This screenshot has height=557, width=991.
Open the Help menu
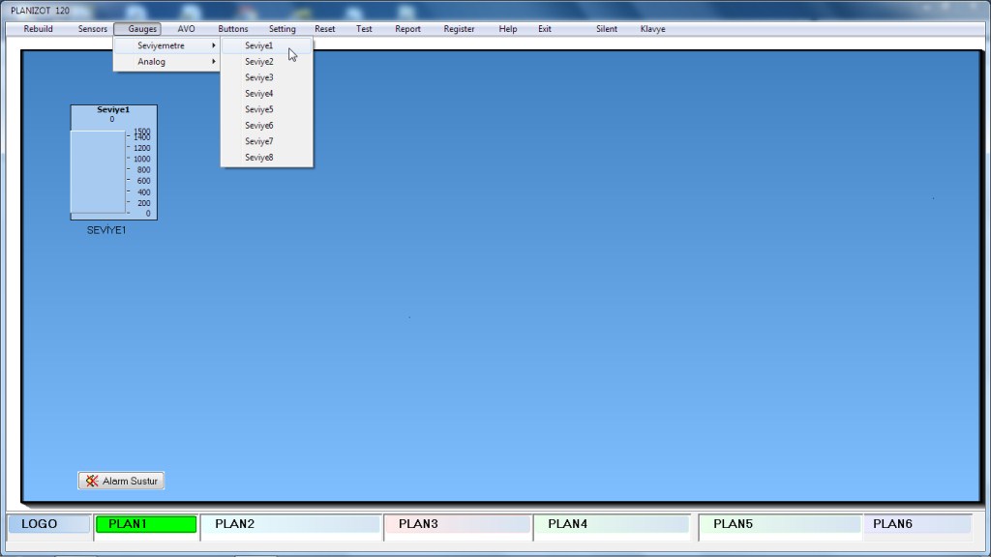pos(507,29)
